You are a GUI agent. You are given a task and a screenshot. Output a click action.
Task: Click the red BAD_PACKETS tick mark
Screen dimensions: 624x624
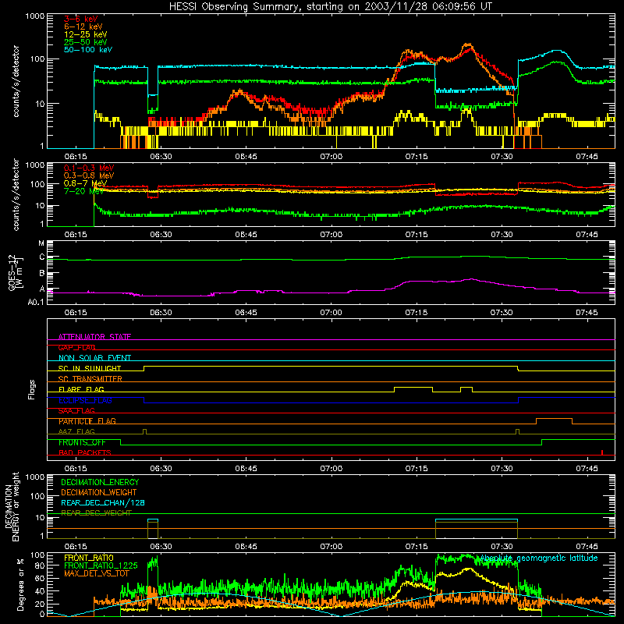click(x=602, y=452)
